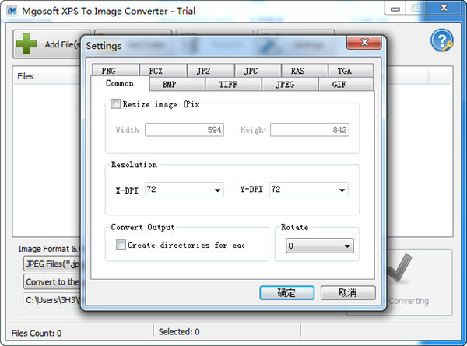This screenshot has width=467, height=346.
Task: Tick Create directories for each checkbox
Action: coord(121,245)
